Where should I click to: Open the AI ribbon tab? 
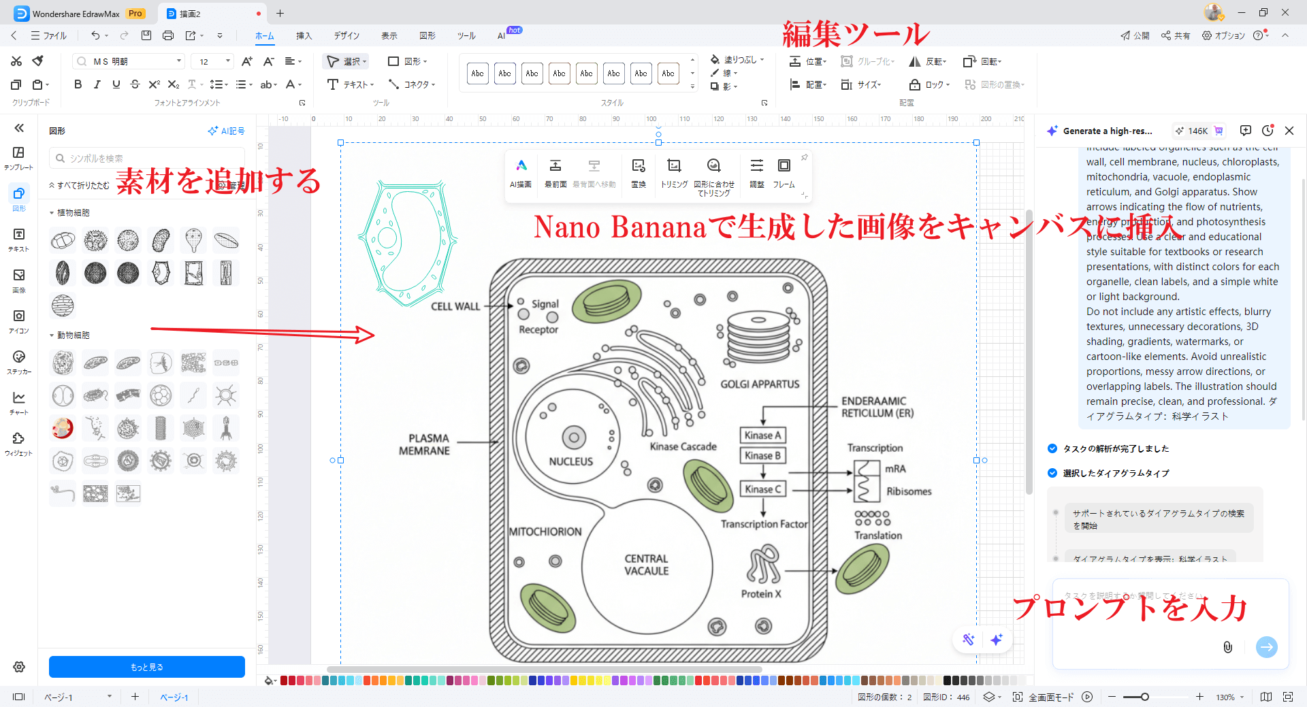click(x=502, y=35)
